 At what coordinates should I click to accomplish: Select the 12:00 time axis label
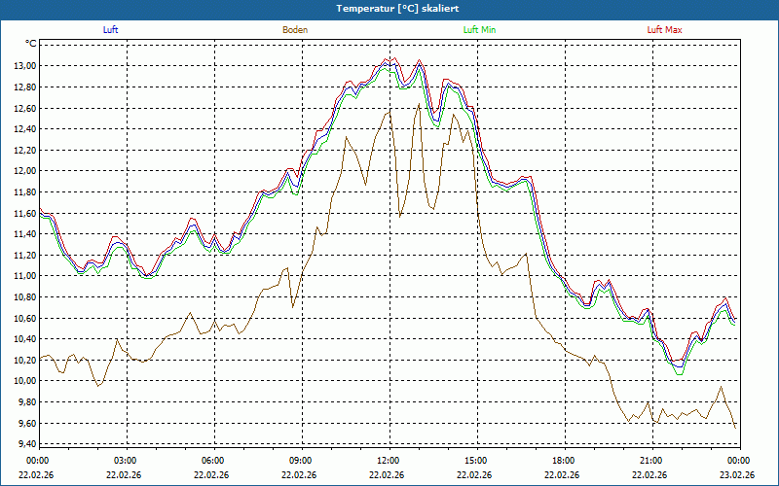click(388, 461)
